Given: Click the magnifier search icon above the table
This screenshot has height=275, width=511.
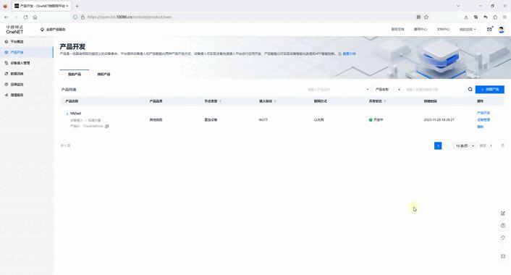Looking at the screenshot, I should 470,89.
